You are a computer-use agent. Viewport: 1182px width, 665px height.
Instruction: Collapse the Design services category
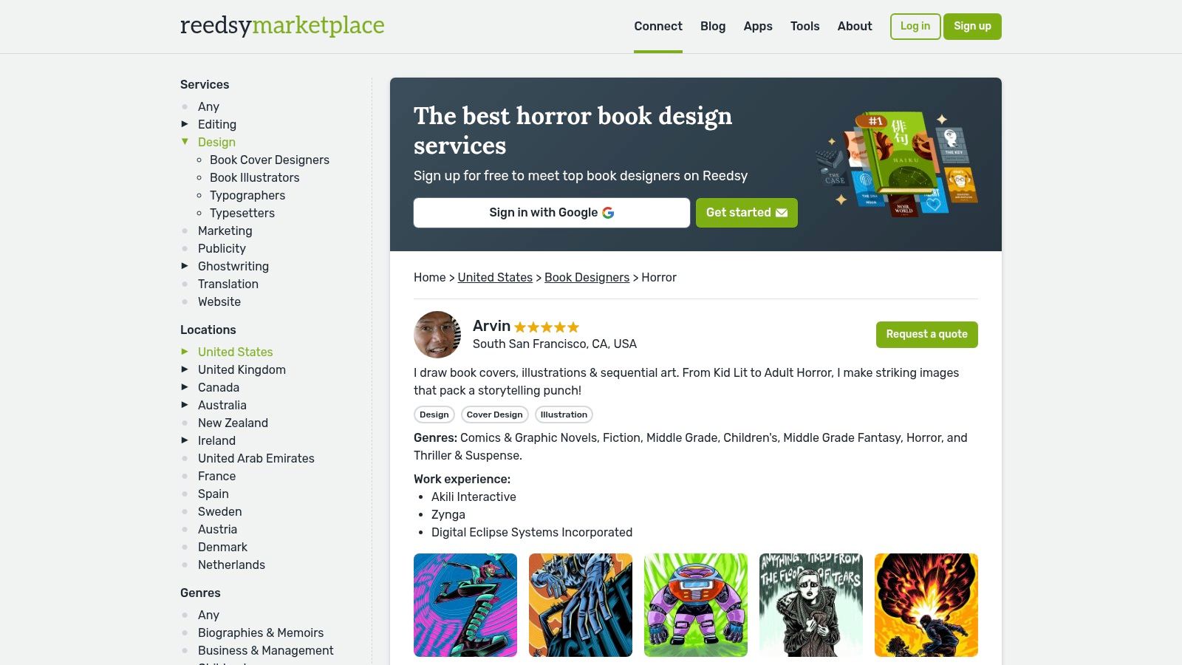pos(184,141)
